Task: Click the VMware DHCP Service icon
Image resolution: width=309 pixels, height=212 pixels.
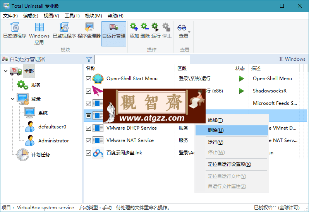Action: 98,128
